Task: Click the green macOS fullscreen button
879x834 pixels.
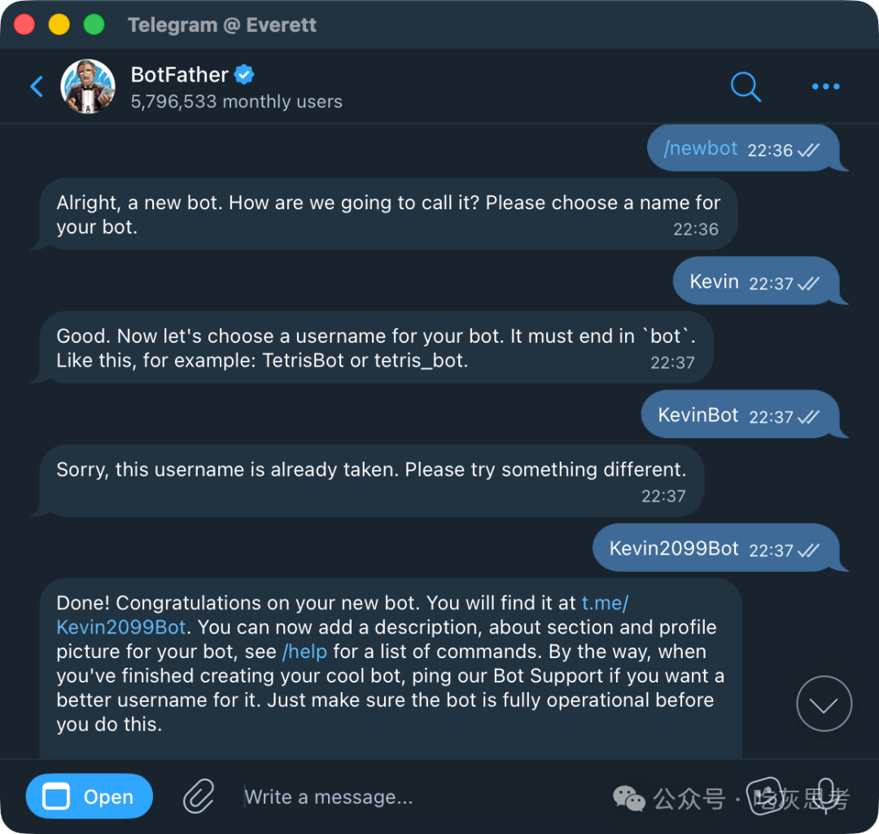Action: pyautogui.click(x=94, y=24)
